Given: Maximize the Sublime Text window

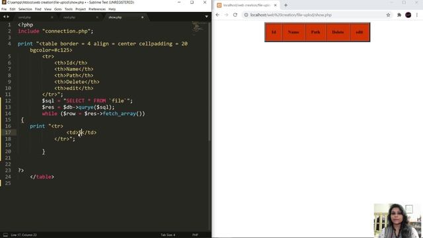Looking at the screenshot, I should point(192,3).
